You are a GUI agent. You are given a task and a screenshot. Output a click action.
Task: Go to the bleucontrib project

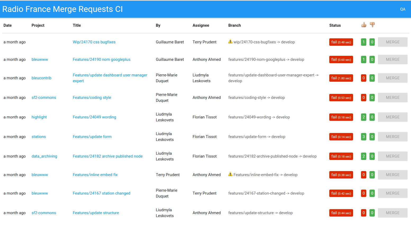pos(42,78)
